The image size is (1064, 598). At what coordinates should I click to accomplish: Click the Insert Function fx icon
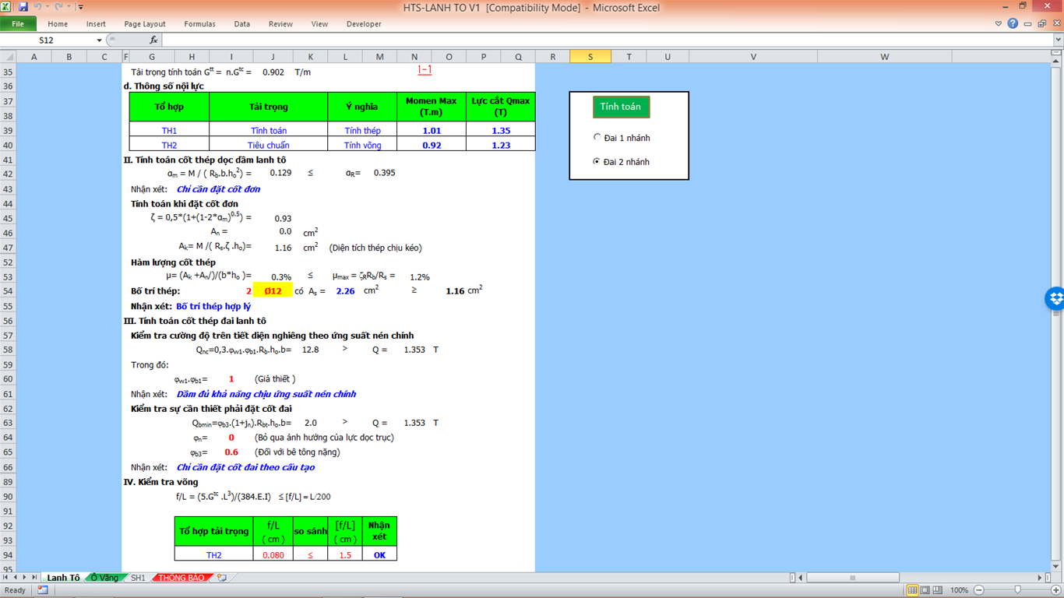click(153, 40)
